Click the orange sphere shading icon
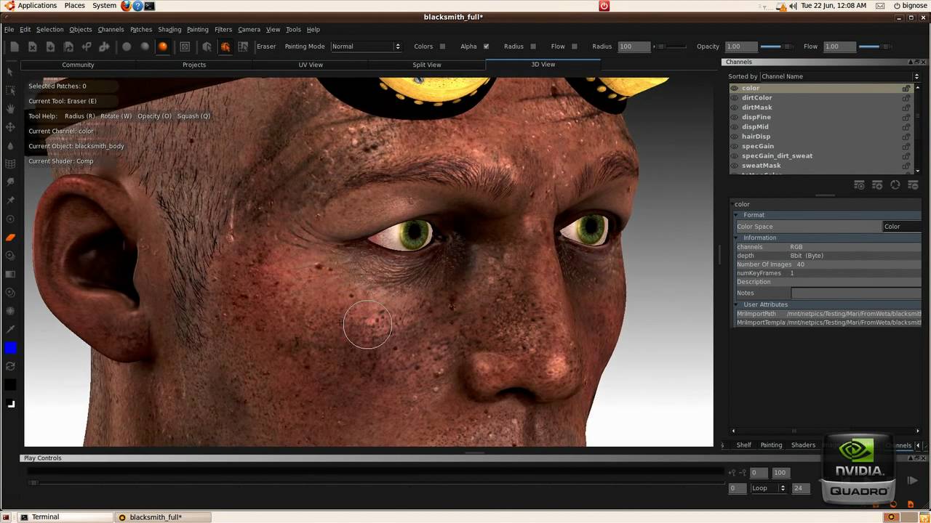This screenshot has width=931, height=523. point(163,46)
